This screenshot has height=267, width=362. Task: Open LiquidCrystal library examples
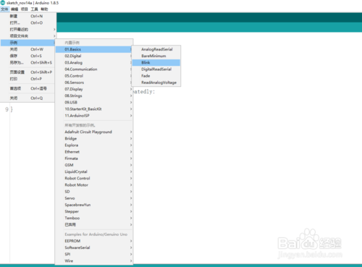coord(94,171)
